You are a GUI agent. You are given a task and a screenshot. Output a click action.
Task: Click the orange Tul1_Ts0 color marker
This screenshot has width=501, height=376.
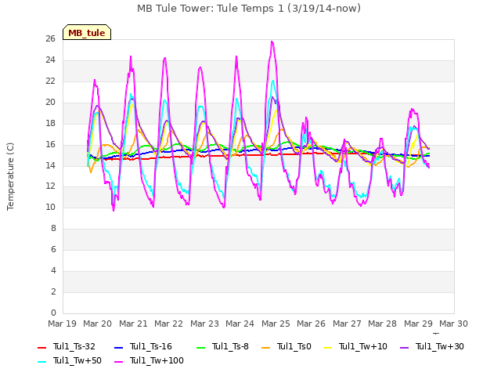pos(266,348)
